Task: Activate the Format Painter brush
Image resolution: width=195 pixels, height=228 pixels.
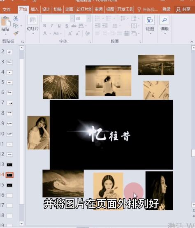Action: pos(16,33)
